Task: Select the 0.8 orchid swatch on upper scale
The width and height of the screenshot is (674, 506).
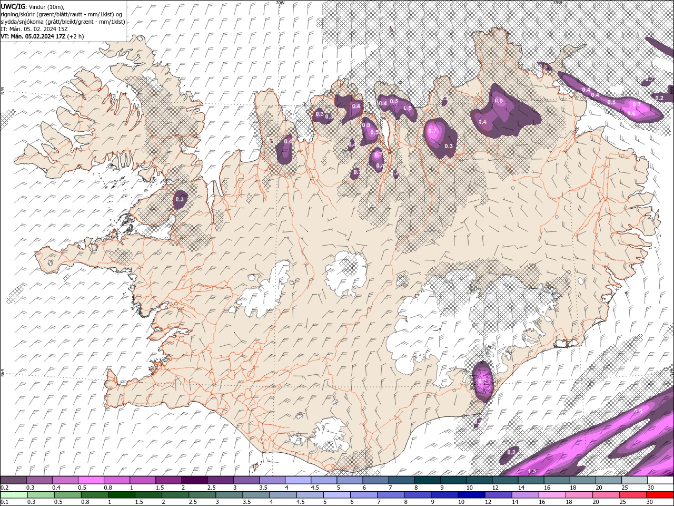Action: (116, 480)
